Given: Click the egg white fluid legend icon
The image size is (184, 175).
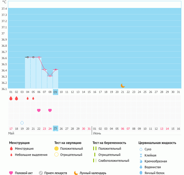Looking at the screenshot, I should tap(141, 173).
